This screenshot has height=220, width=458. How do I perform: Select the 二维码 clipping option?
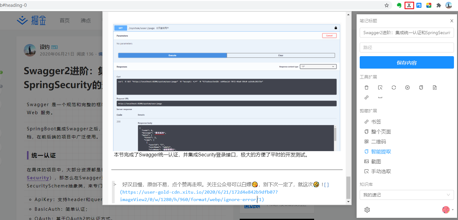[x=375, y=142]
